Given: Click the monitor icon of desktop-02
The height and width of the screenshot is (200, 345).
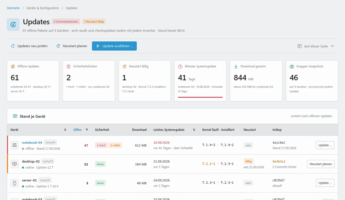Looking at the screenshot, I should pos(15,164).
